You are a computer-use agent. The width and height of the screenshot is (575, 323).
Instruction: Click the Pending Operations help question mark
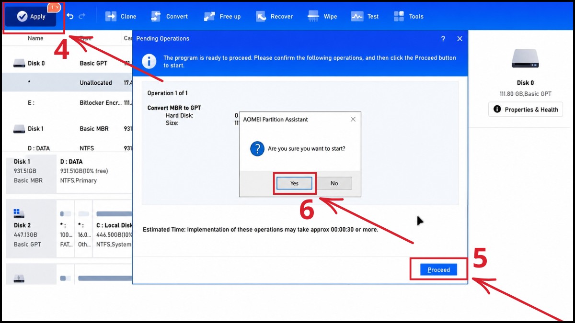[443, 39]
